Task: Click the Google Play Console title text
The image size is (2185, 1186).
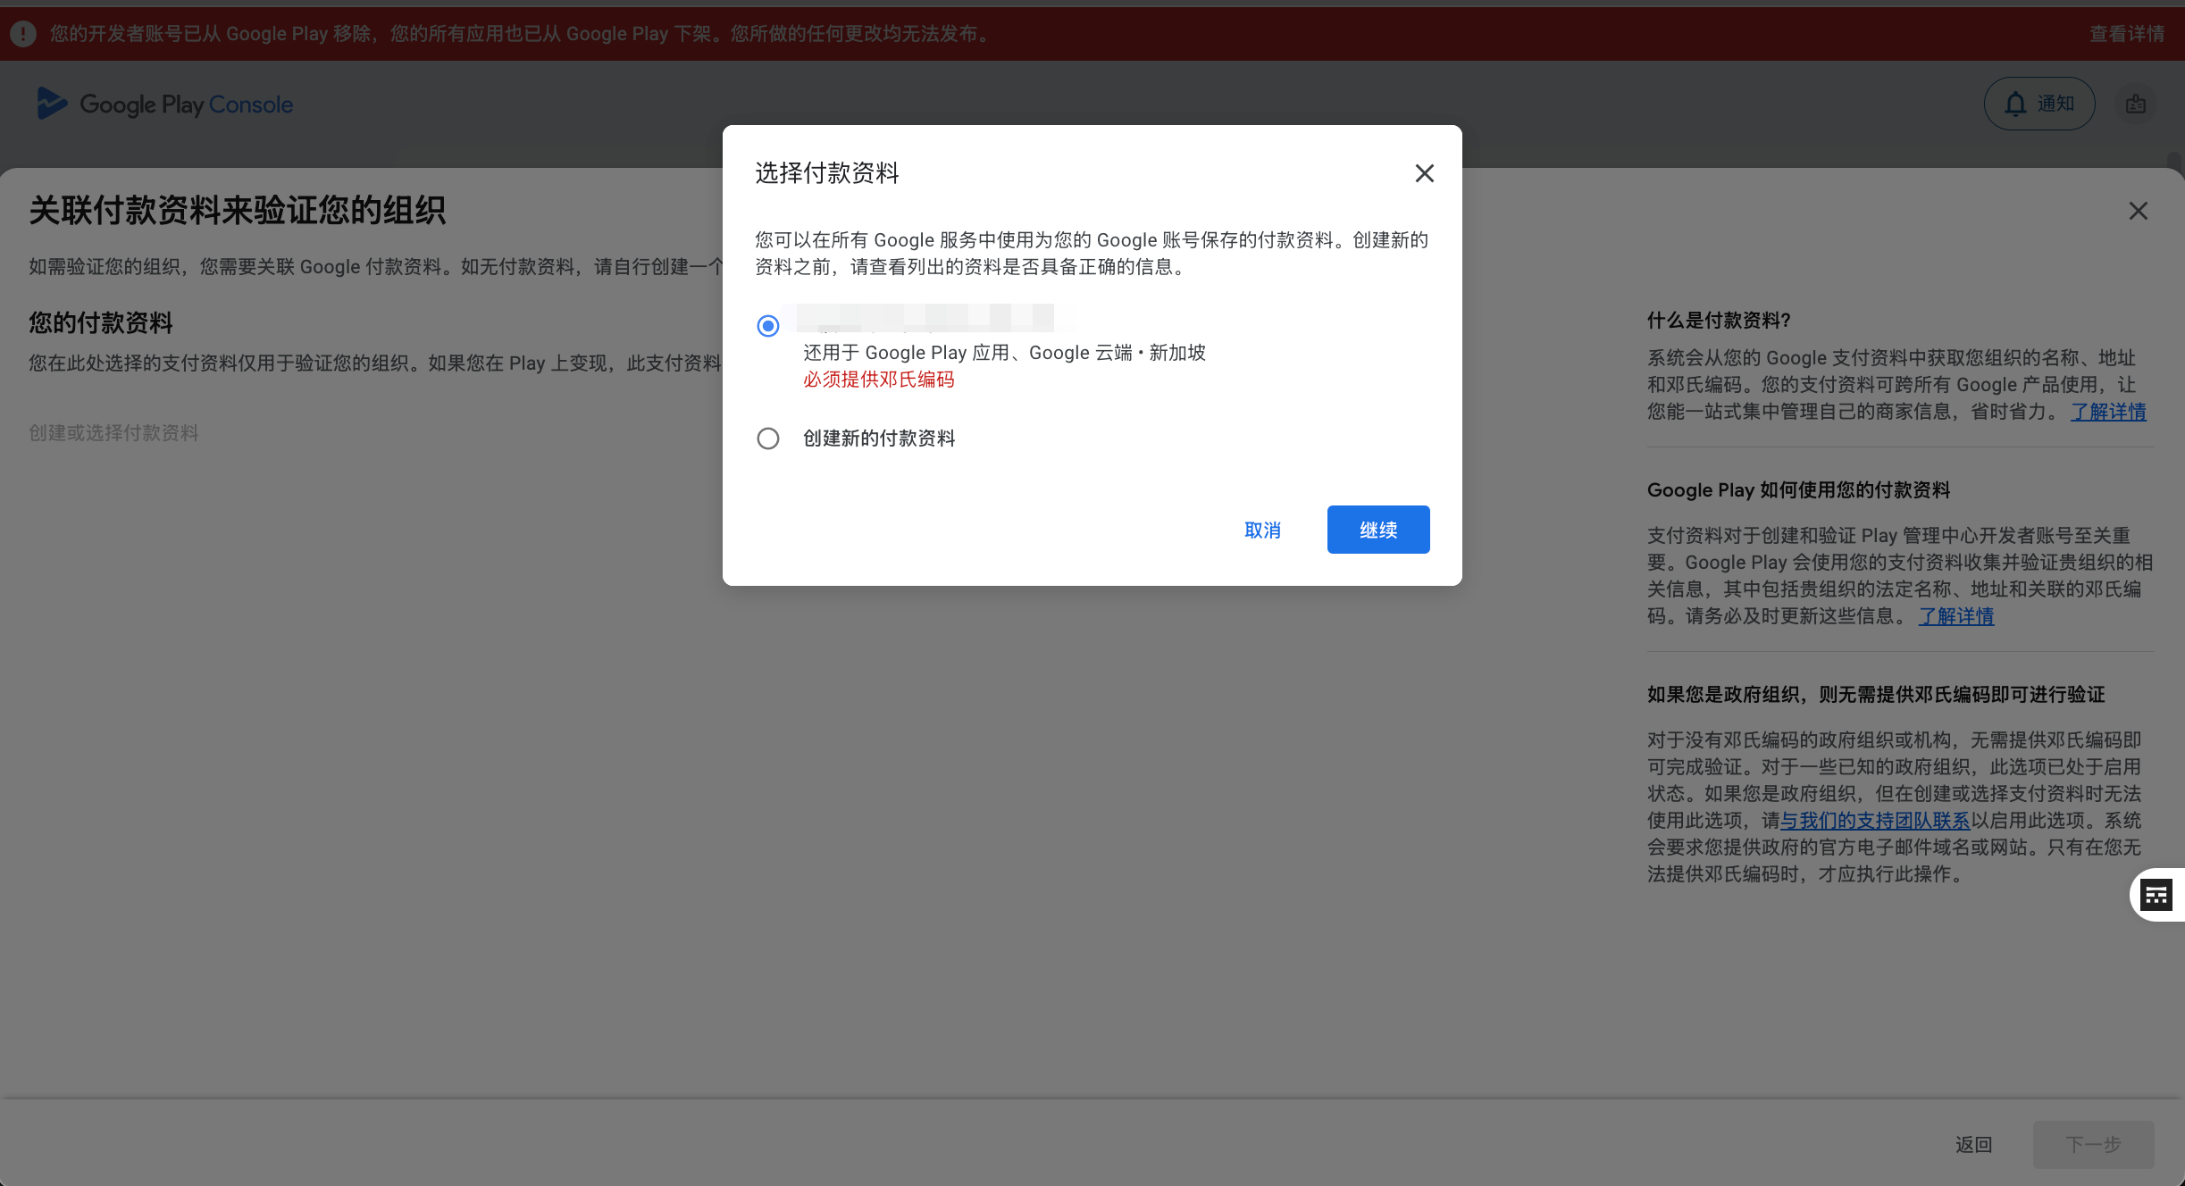Action: 186,104
